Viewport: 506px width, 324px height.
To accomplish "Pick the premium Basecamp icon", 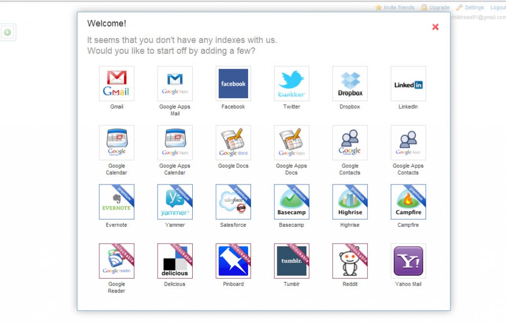I will click(292, 202).
